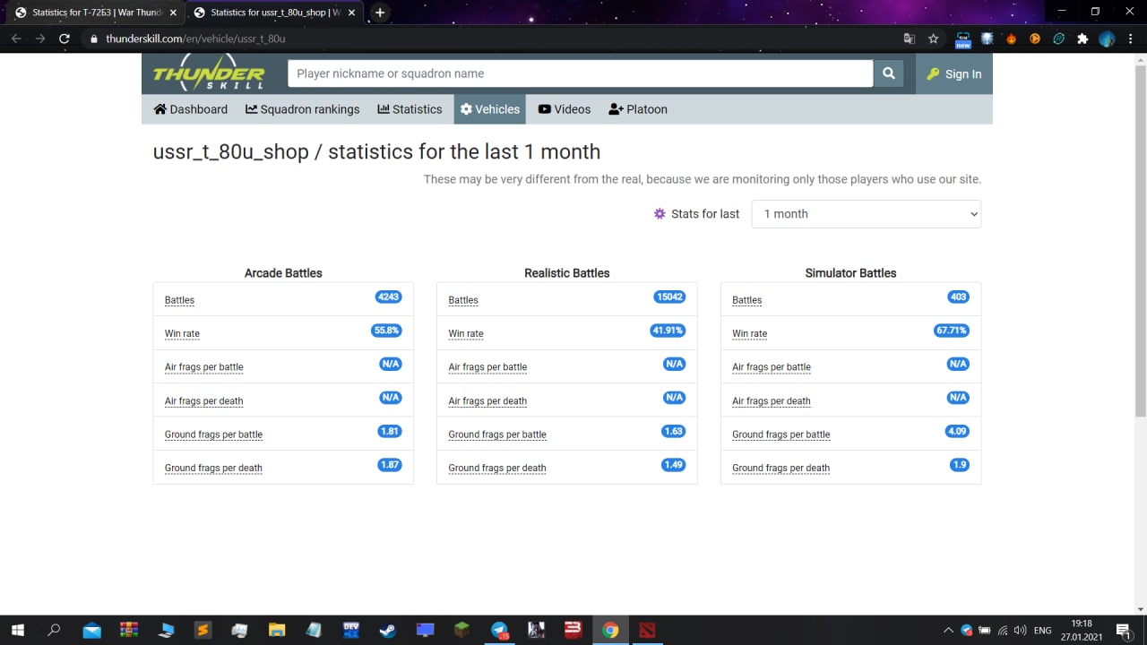The width and height of the screenshot is (1147, 645).
Task: Click the extension icon labeled 'new'
Action: click(x=963, y=39)
